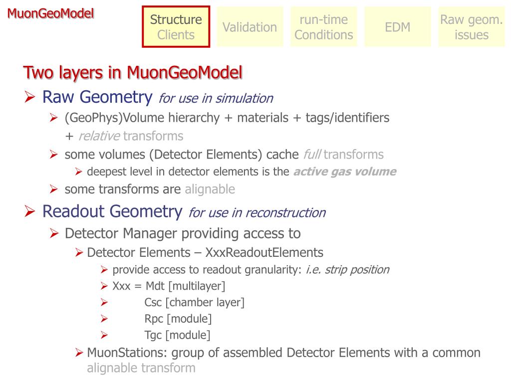Go to Raw geom. issues tab

tap(471, 27)
